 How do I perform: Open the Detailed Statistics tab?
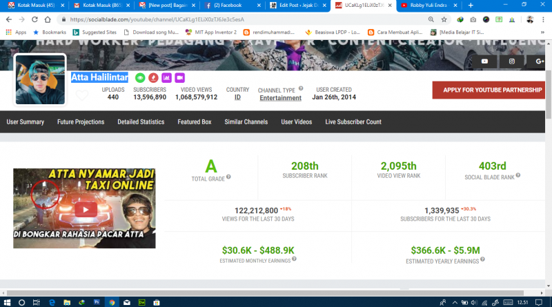pyautogui.click(x=141, y=122)
